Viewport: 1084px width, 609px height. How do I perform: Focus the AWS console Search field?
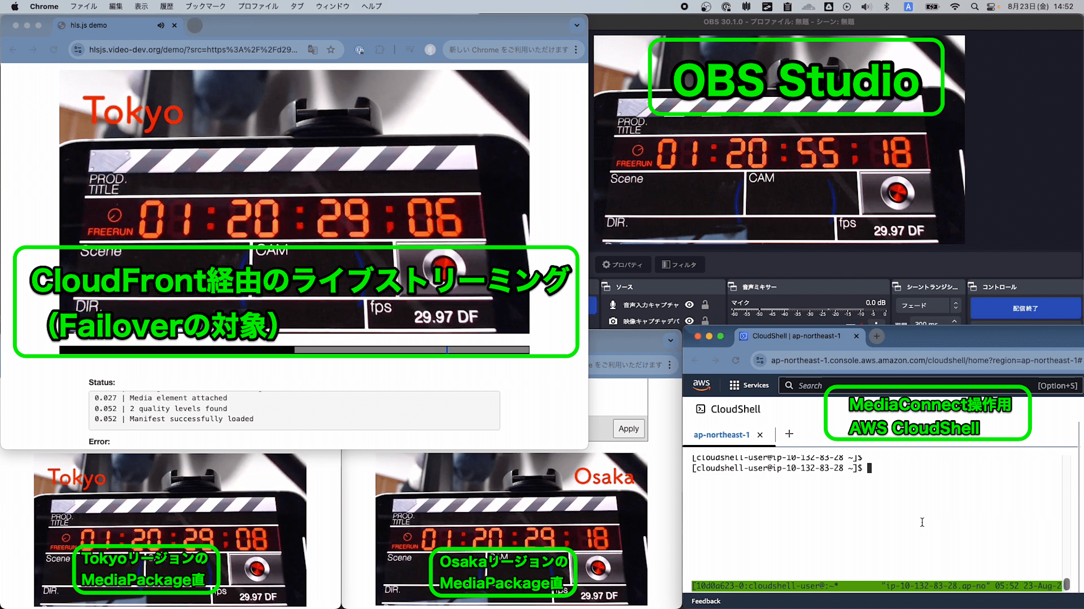(x=930, y=385)
